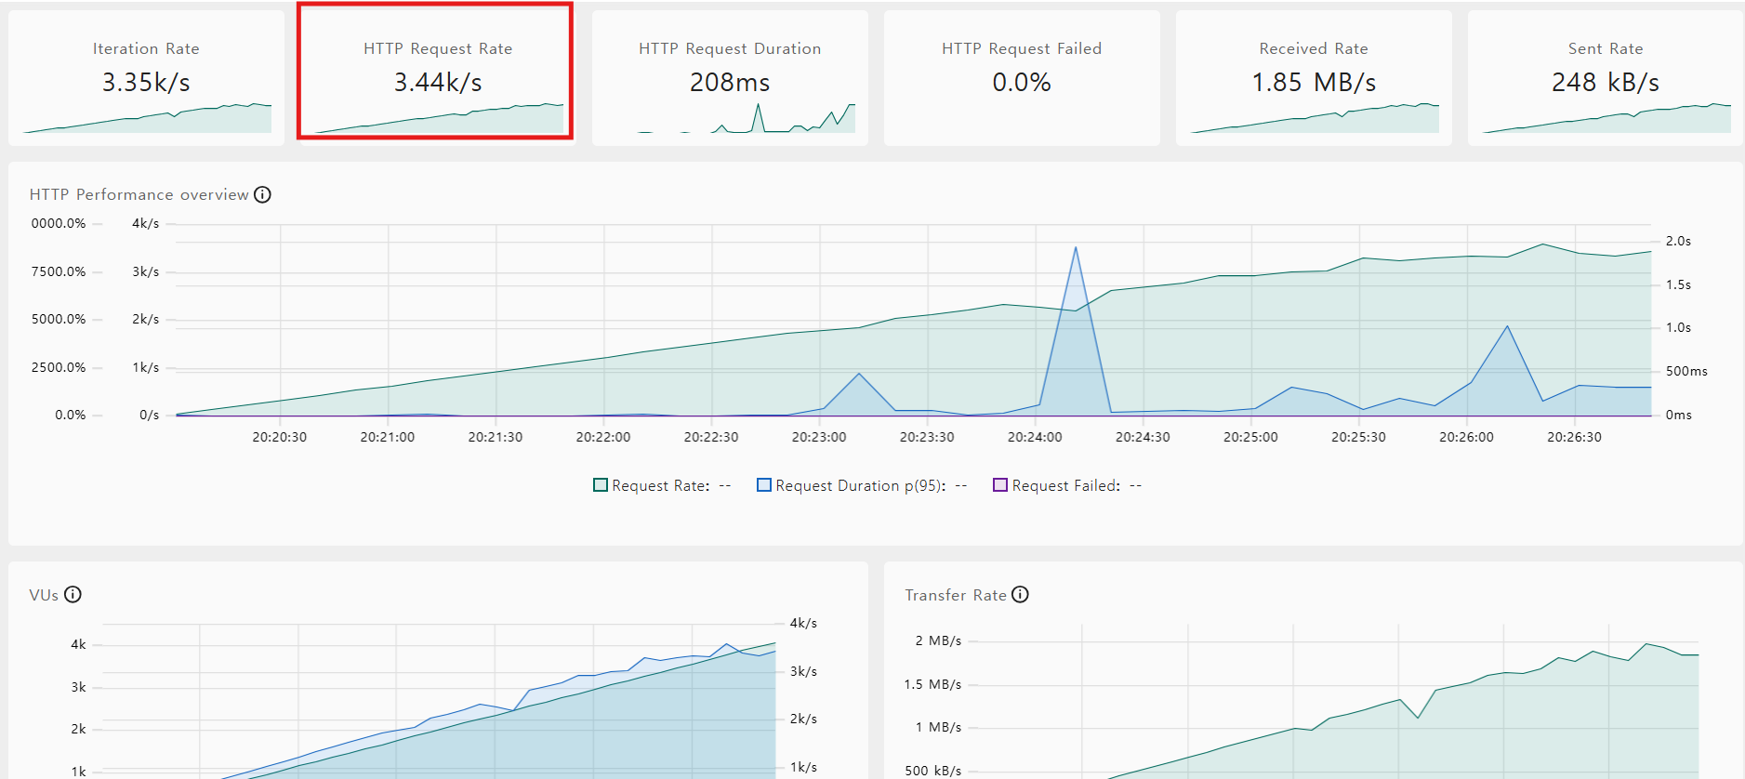
Task: Select the 20:24:30 time axis label
Action: pos(1143,437)
